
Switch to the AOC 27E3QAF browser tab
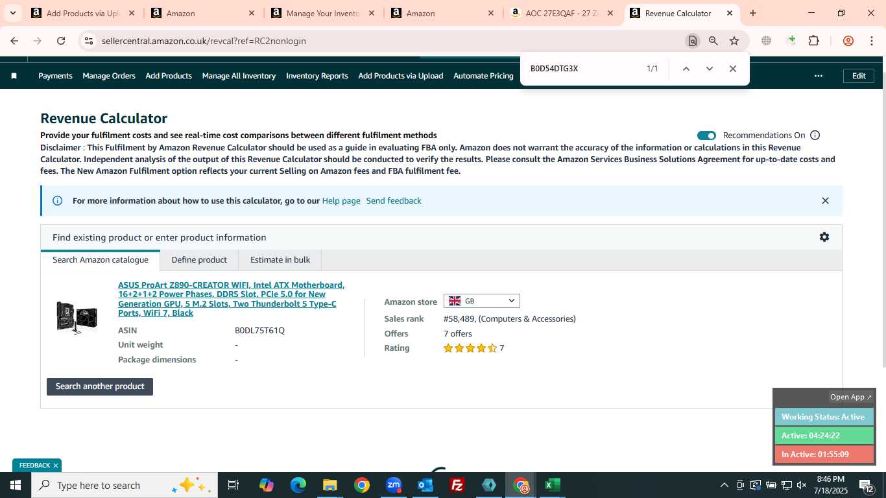point(562,13)
